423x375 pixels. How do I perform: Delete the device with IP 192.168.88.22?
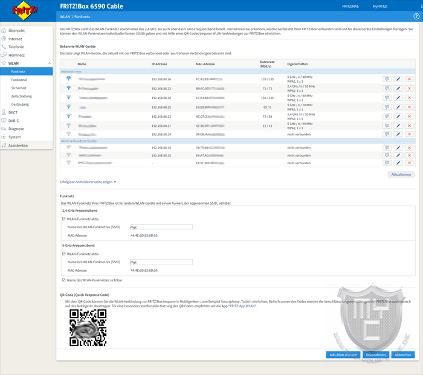pos(409,88)
